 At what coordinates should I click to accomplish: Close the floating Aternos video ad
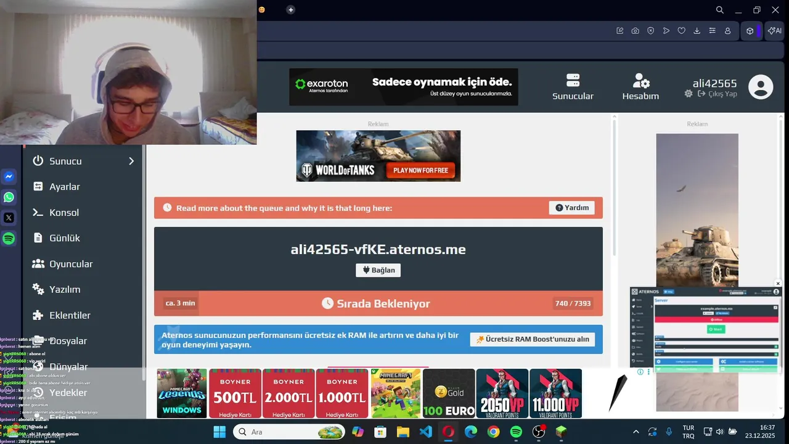[x=778, y=284]
